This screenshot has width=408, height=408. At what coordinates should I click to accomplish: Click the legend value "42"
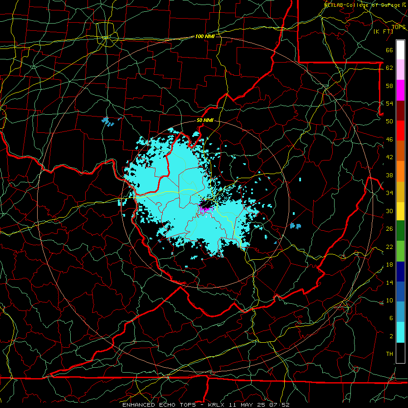389,157
